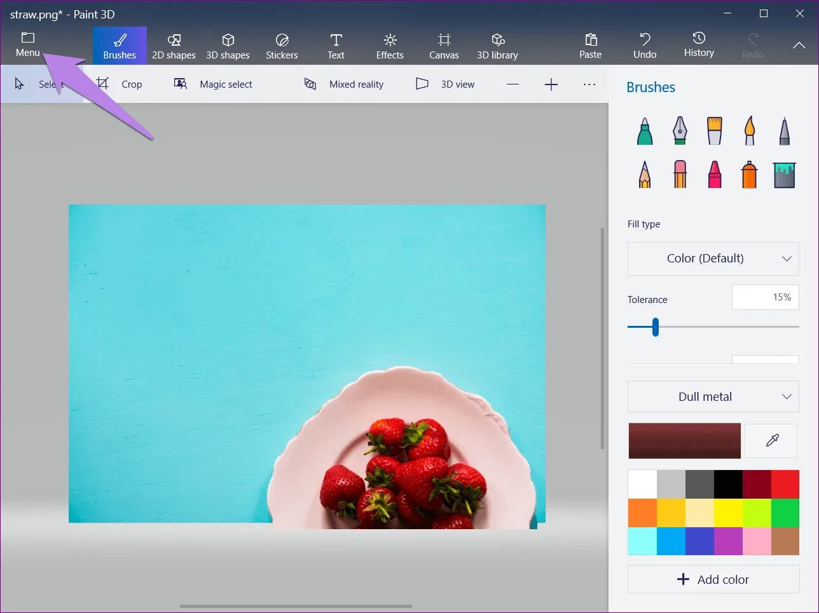The height and width of the screenshot is (613, 819).
Task: Toggle 3D view mode
Action: pos(445,84)
